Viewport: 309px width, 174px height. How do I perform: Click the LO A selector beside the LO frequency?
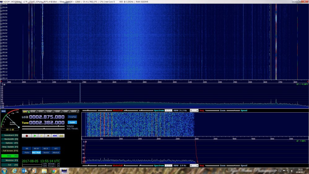(27, 117)
